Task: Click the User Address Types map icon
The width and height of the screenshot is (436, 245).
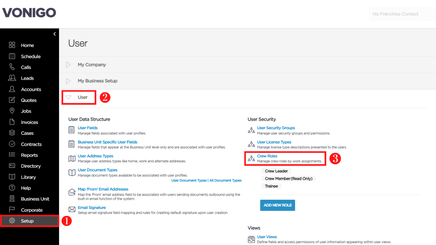Action: pyautogui.click(x=72, y=158)
